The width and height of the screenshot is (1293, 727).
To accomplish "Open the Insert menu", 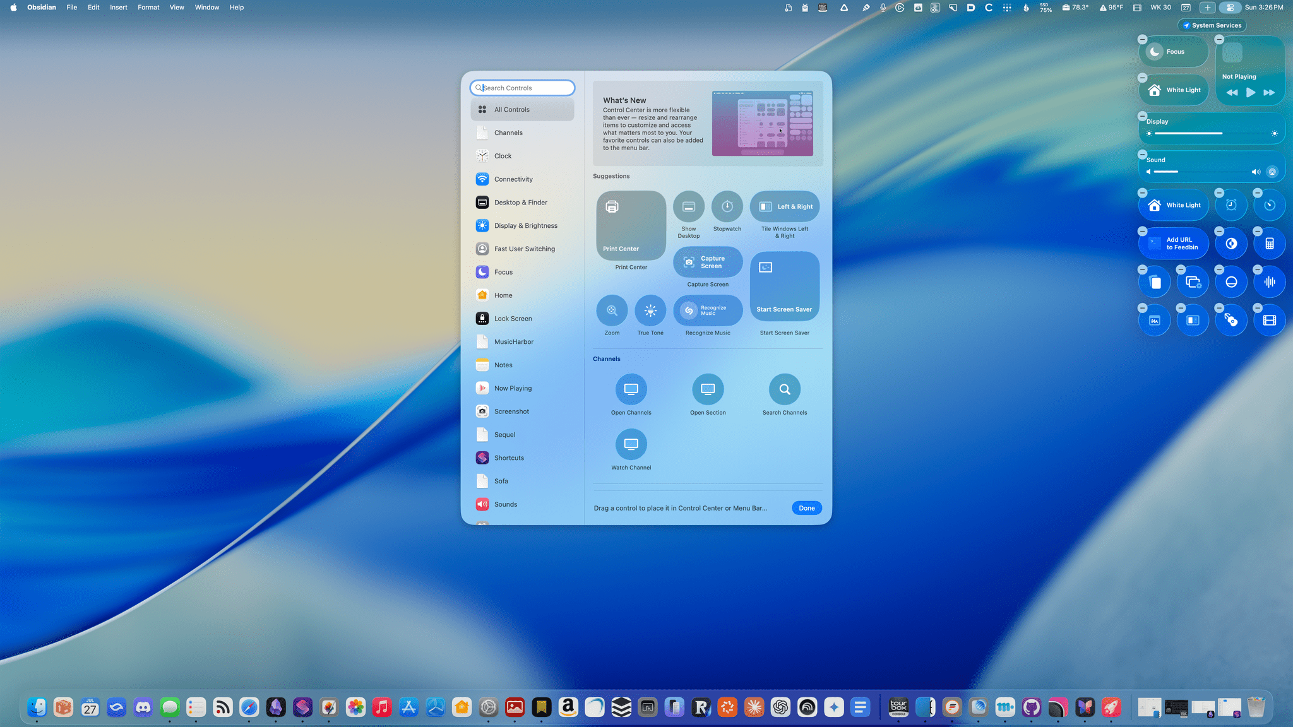I will pyautogui.click(x=119, y=8).
